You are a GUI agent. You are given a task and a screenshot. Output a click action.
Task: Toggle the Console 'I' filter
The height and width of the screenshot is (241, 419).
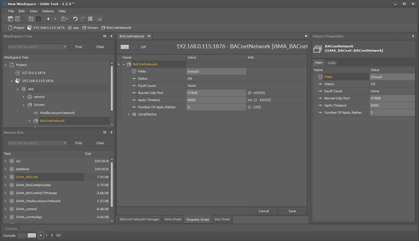pos(46,235)
